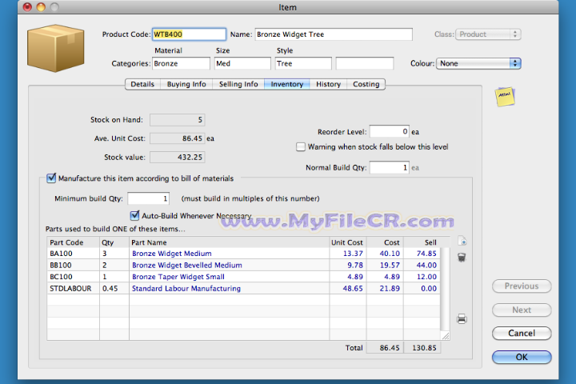The width and height of the screenshot is (576, 384).
Task: Click the Name field Bronze Widget Tree
Action: click(334, 34)
